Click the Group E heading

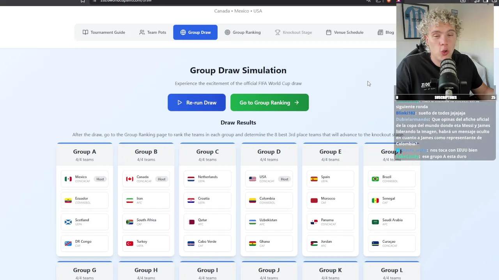click(x=330, y=152)
